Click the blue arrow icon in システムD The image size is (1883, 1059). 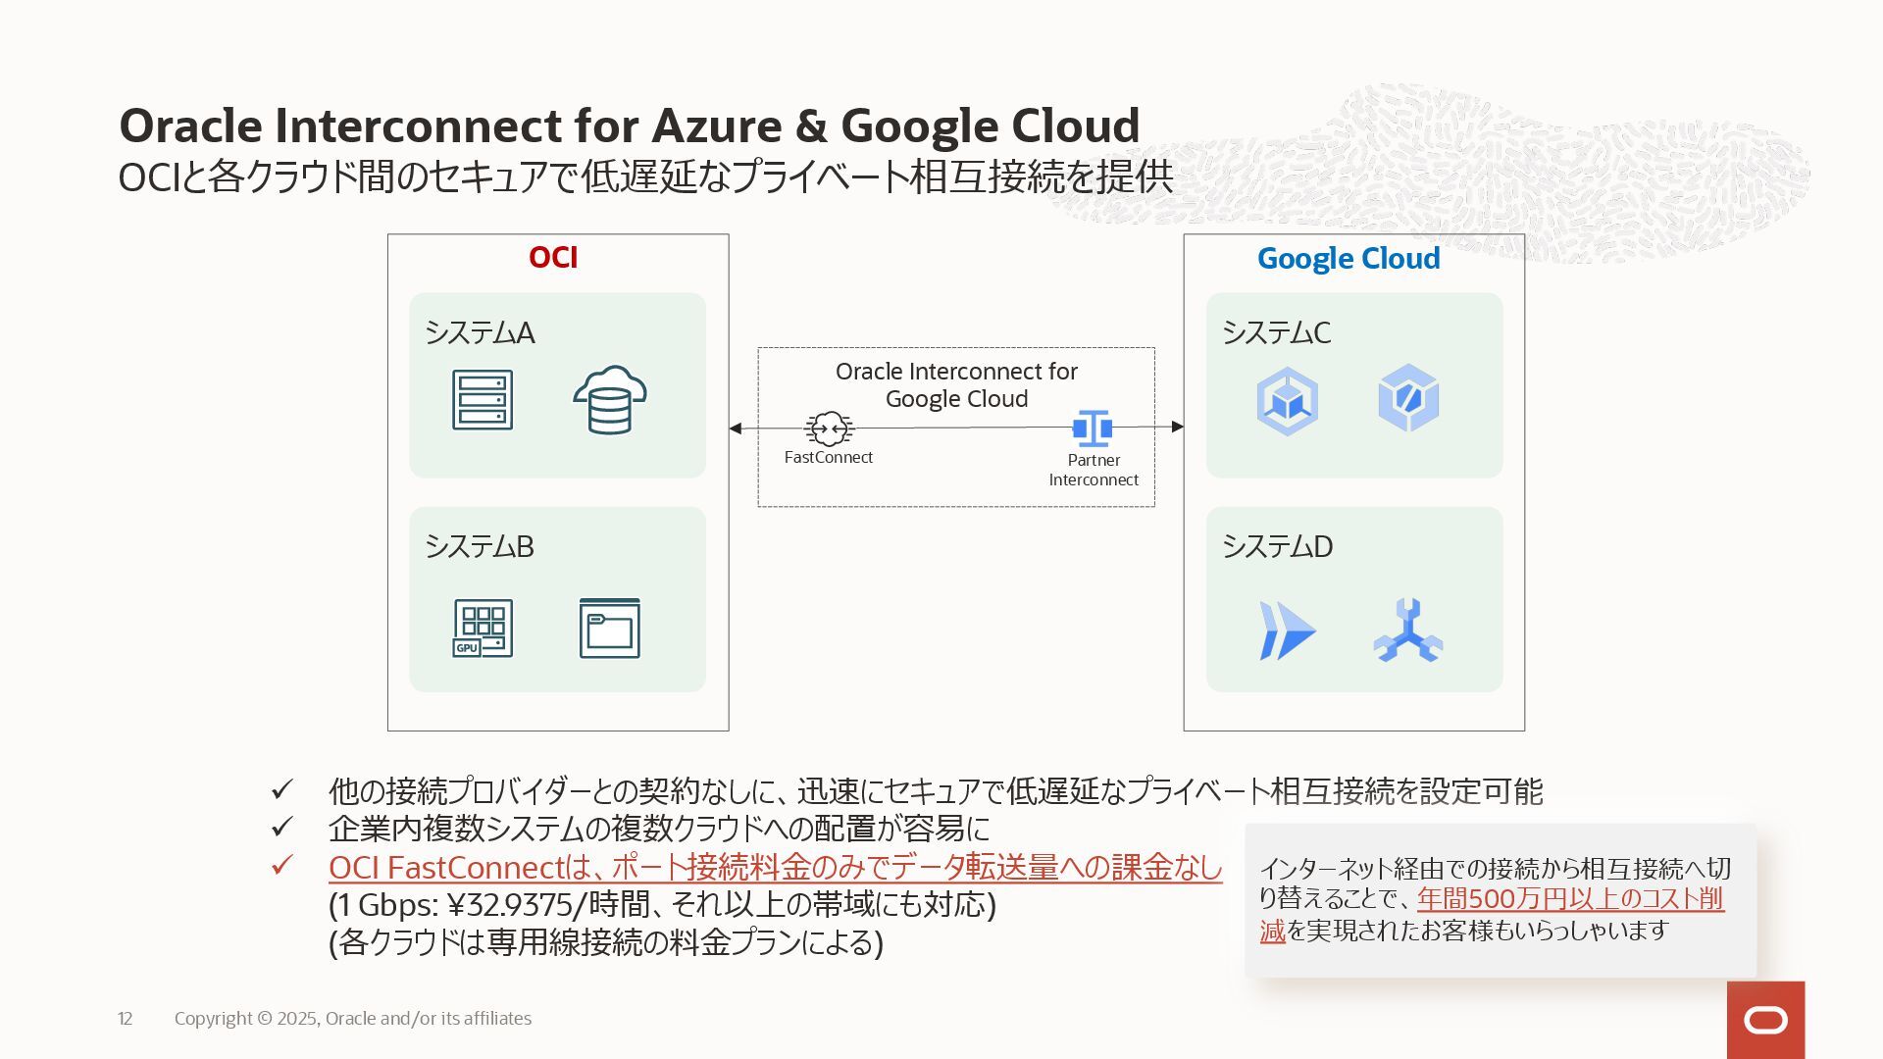(1286, 630)
